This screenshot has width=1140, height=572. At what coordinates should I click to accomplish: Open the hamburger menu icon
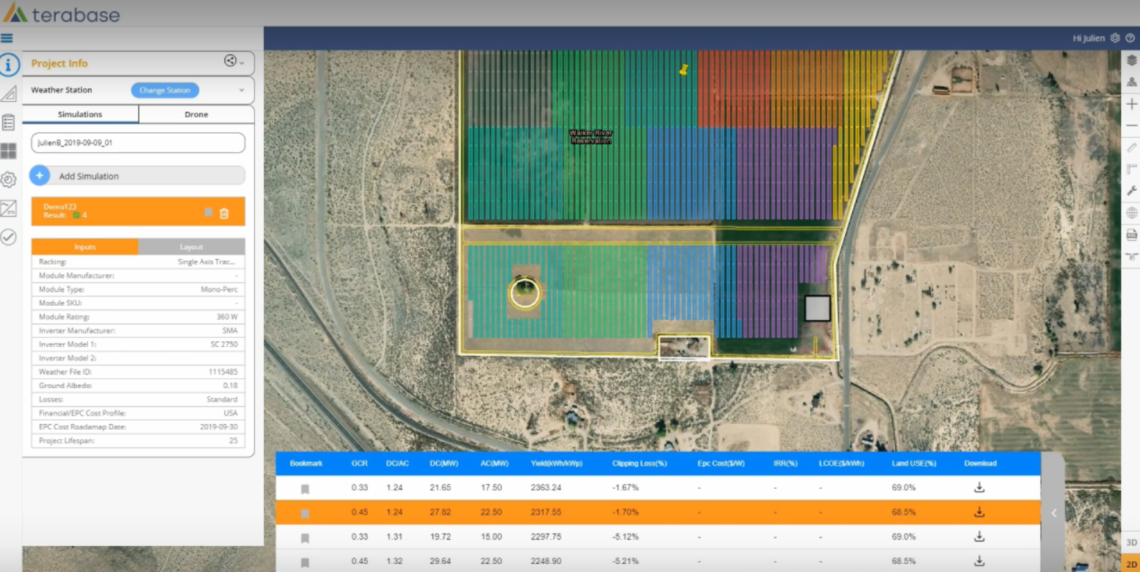(7, 38)
